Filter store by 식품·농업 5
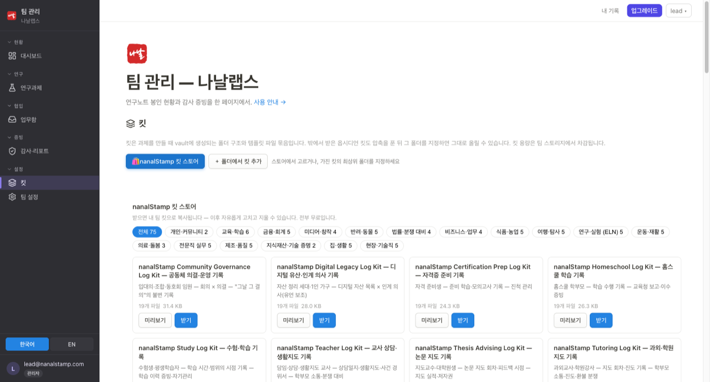The height and width of the screenshot is (382, 710). click(x=510, y=232)
